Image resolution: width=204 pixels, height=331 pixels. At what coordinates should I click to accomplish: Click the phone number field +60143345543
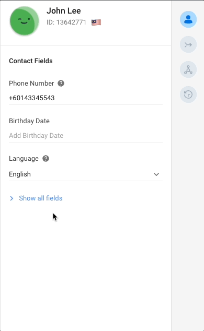pyautogui.click(x=86, y=98)
